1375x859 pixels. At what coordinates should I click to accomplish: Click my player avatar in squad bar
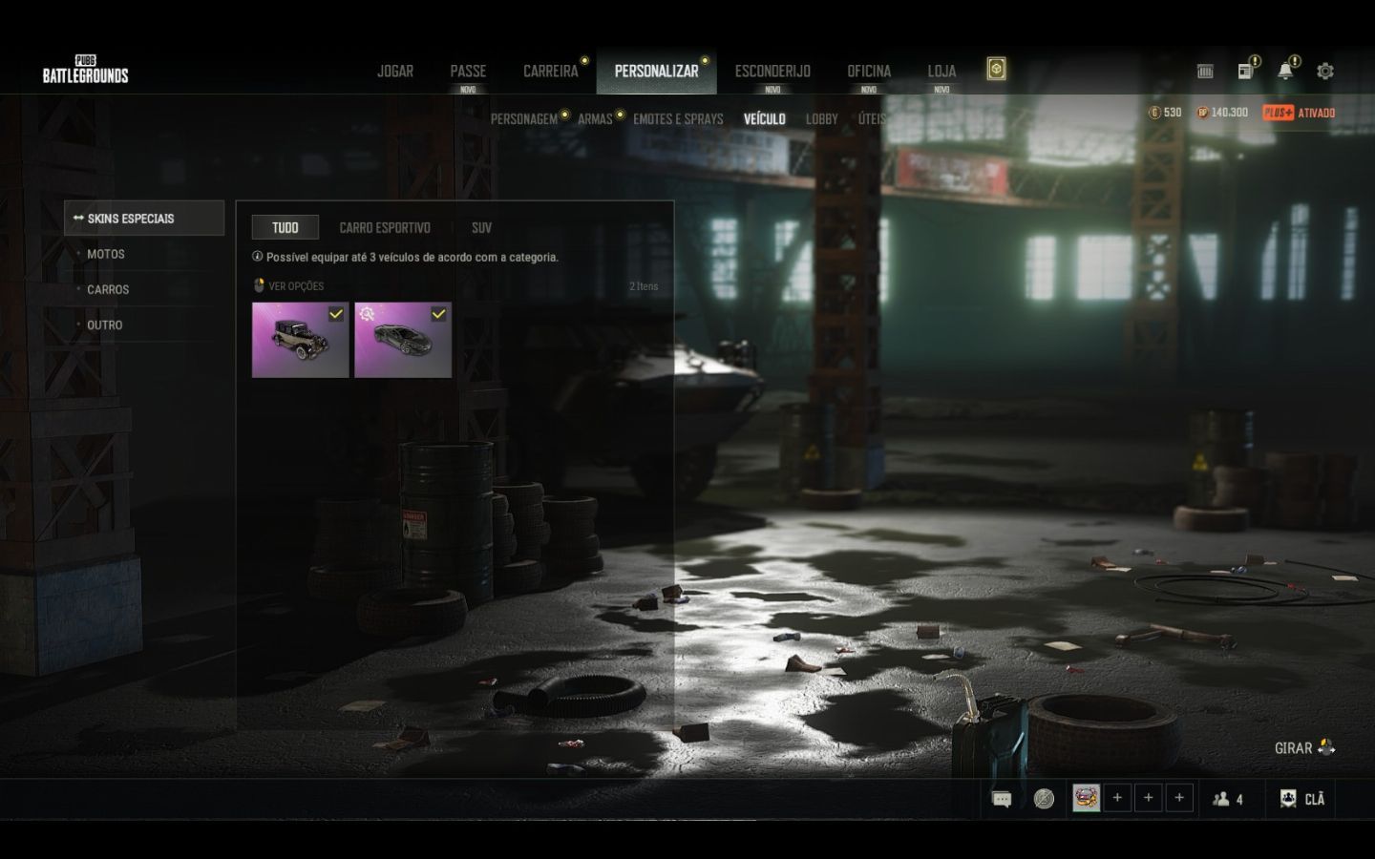(x=1086, y=798)
